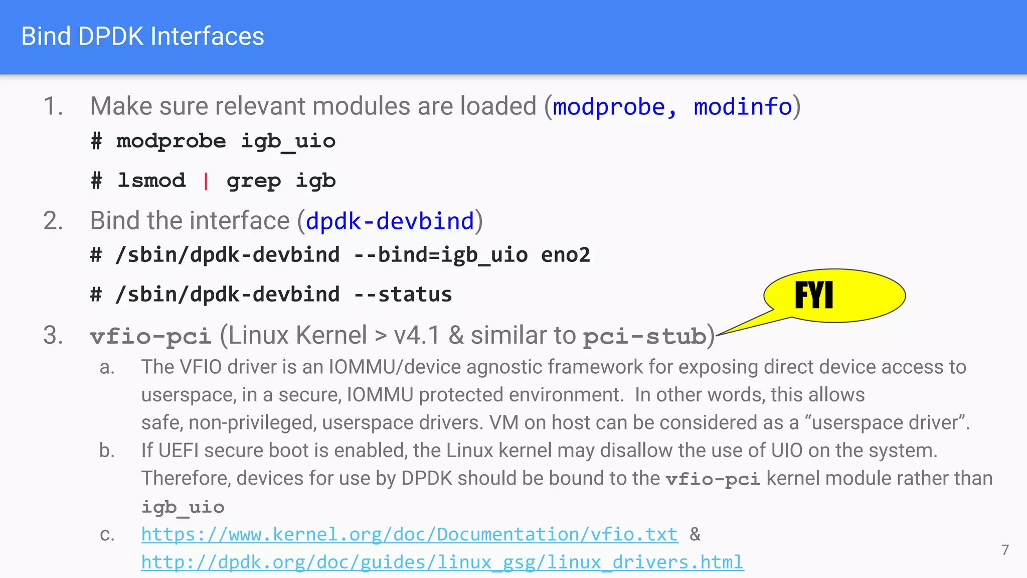Click the '# modprobe igb_uio' command line
Screen dimensions: 1027x578
coord(213,142)
